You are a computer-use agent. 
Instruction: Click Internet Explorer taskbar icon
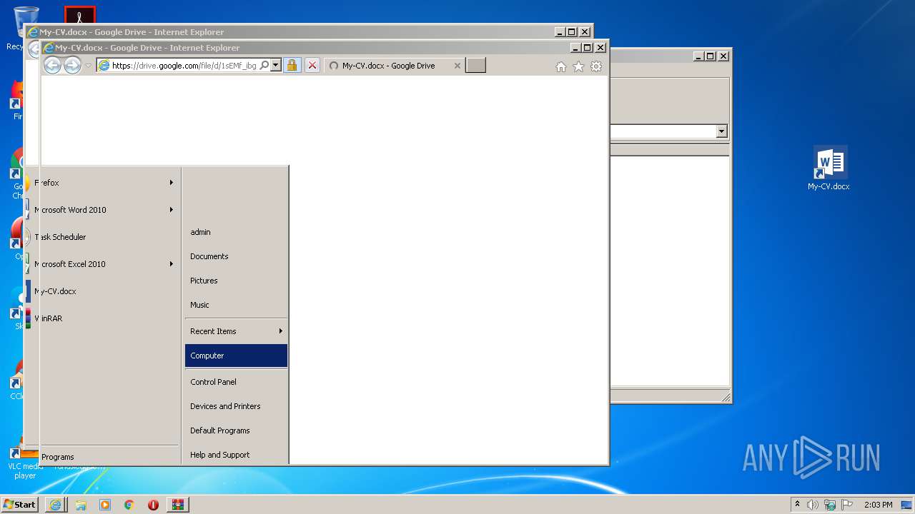coord(56,505)
